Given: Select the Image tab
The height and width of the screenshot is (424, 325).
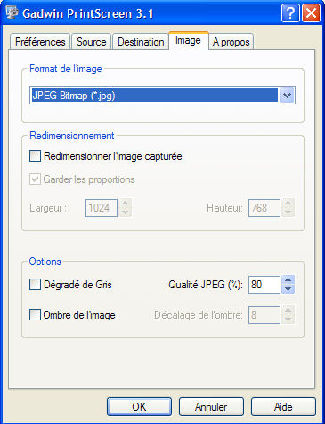Looking at the screenshot, I should point(189,40).
